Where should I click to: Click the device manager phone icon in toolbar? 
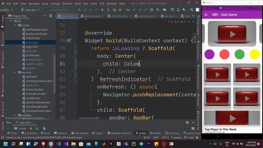(178, 10)
